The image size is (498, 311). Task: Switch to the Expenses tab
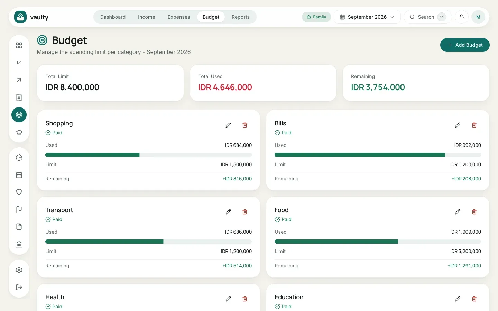(179, 17)
